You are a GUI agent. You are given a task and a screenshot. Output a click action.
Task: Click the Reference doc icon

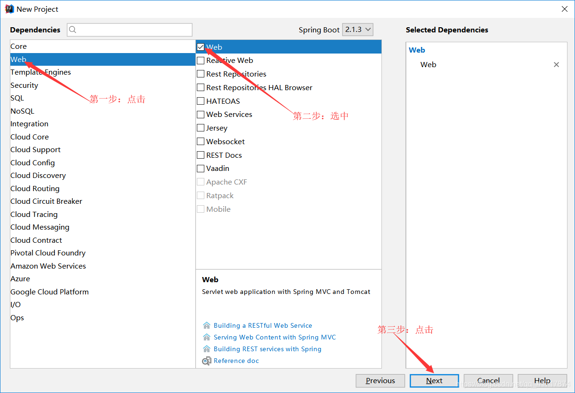[x=207, y=361]
